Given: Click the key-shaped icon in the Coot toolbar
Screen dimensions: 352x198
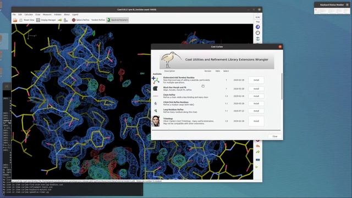Looking at the screenshot, I should 66,20.
